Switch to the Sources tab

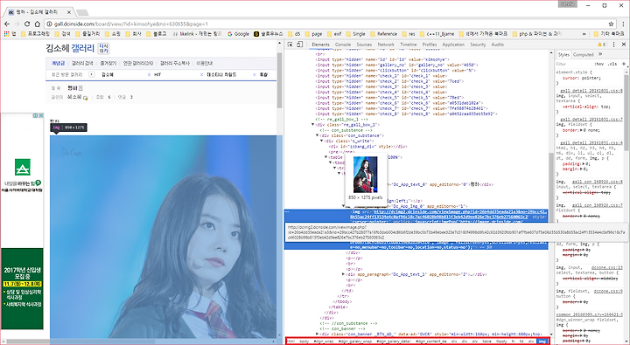pos(364,45)
